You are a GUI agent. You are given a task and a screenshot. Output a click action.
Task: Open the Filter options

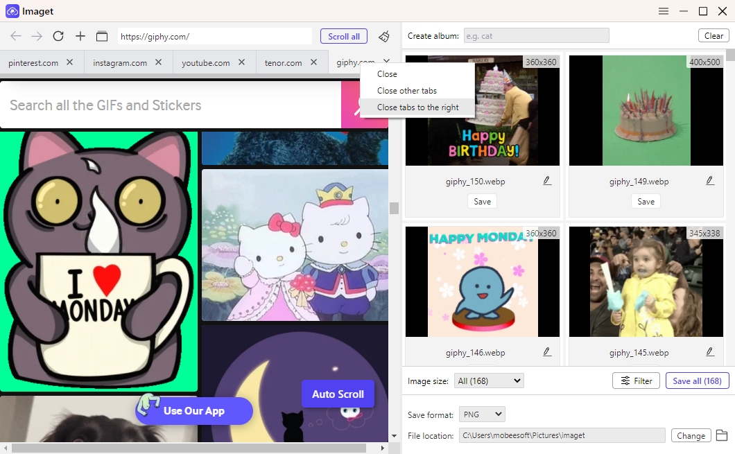click(636, 381)
